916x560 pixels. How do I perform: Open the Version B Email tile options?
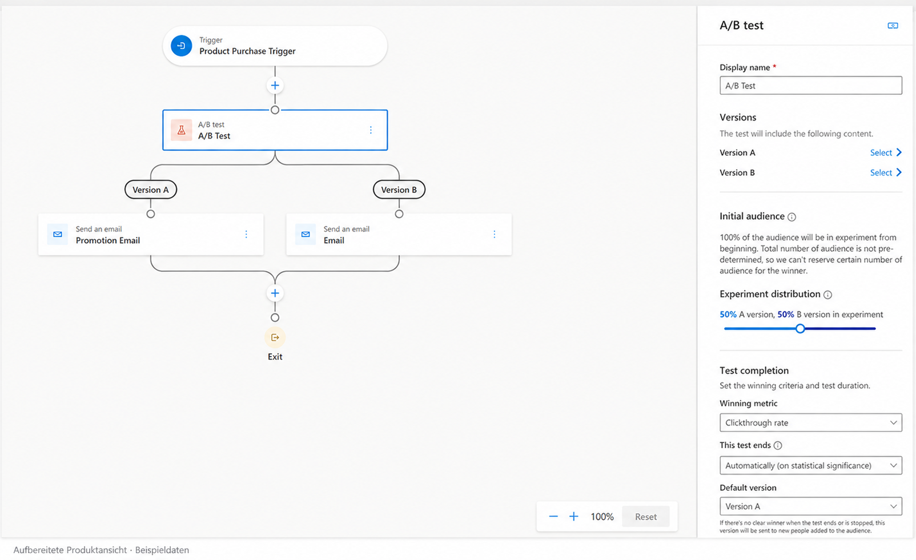coord(494,234)
